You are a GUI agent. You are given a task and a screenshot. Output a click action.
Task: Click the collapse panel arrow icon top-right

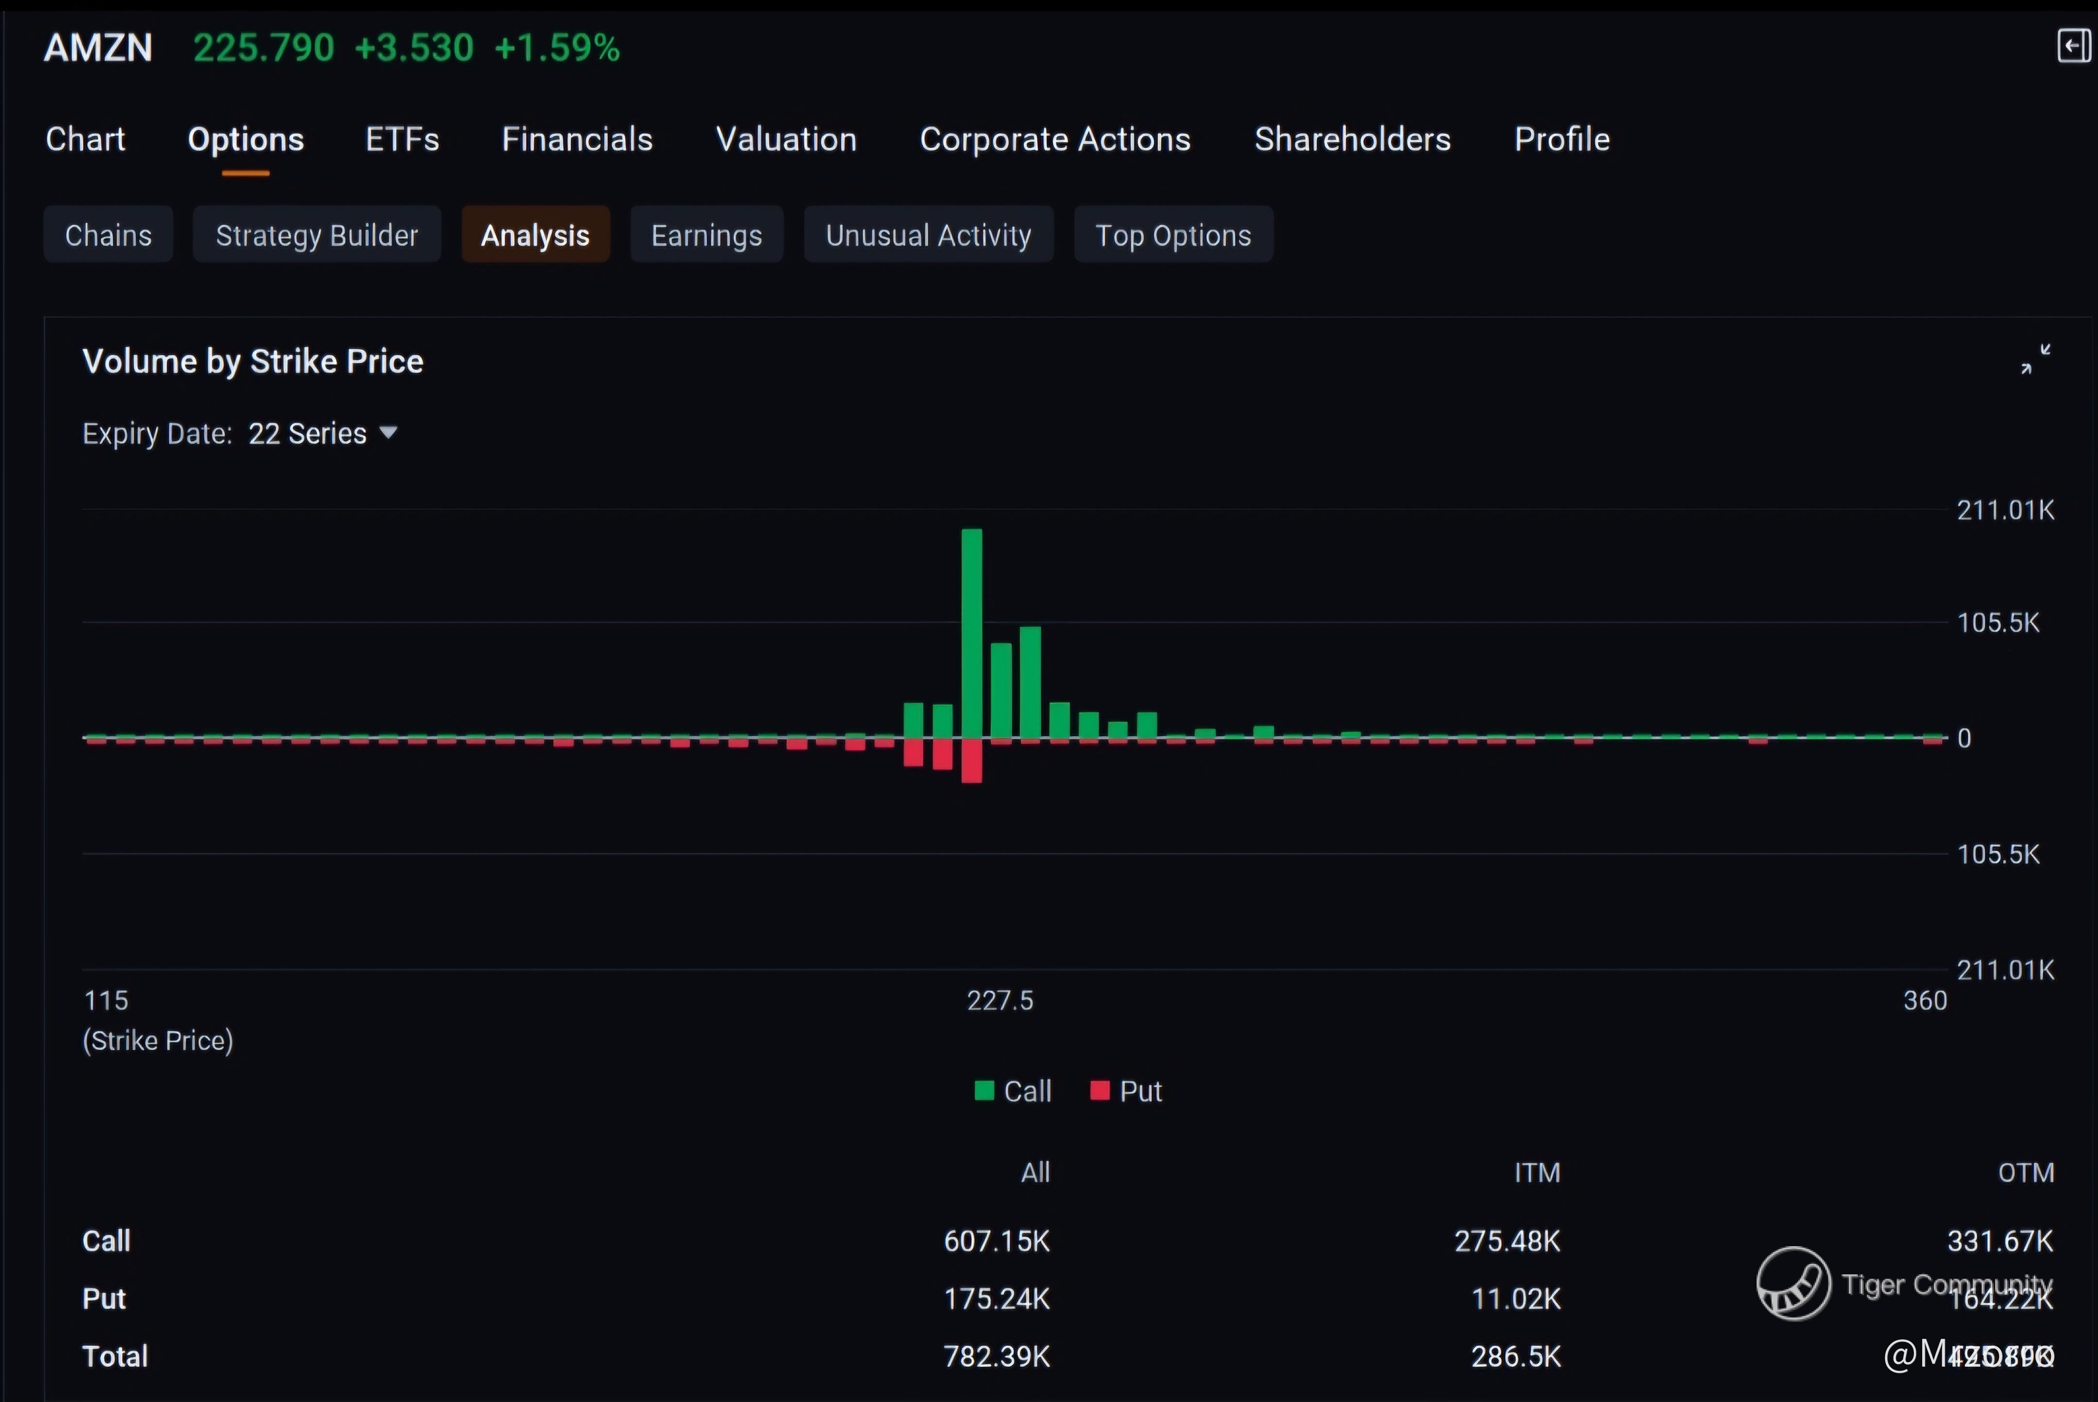[x=2073, y=46]
